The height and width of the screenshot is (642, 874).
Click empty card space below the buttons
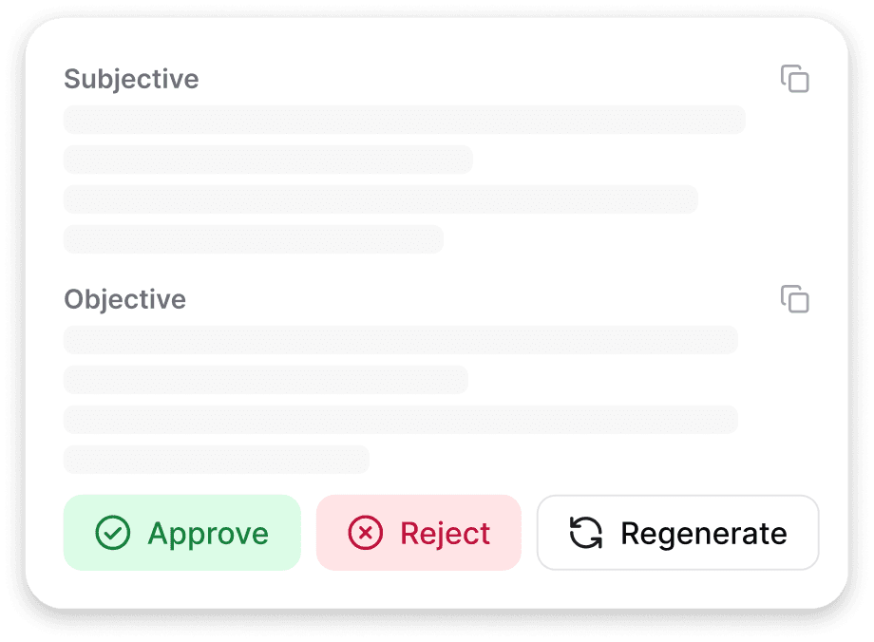tap(437, 589)
